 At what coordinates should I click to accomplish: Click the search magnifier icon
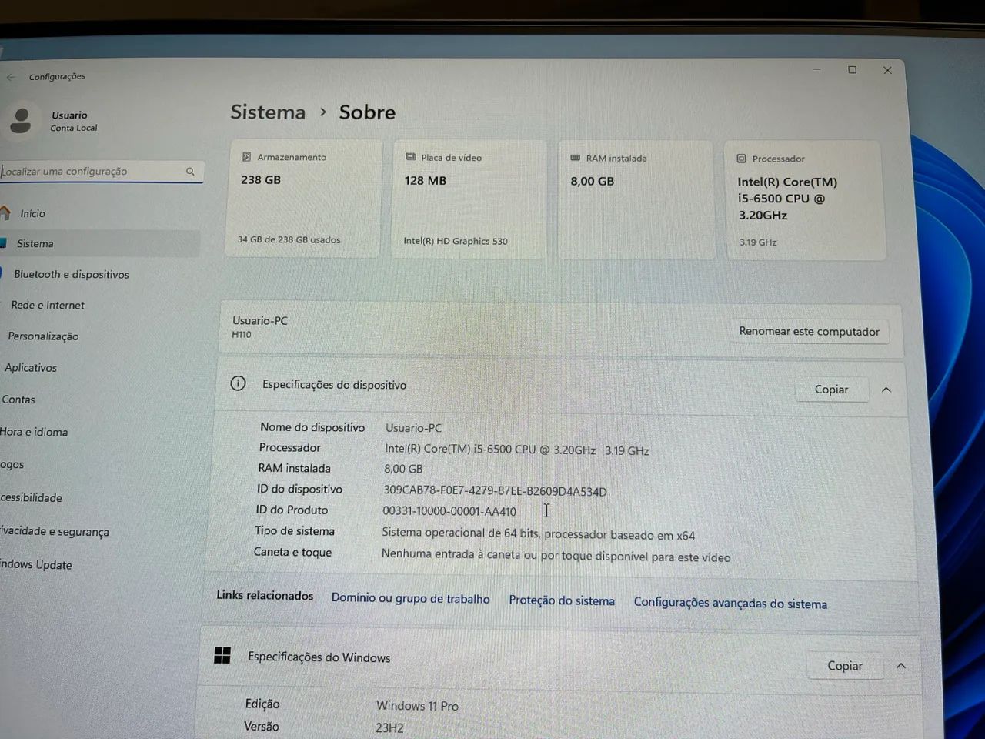click(190, 172)
